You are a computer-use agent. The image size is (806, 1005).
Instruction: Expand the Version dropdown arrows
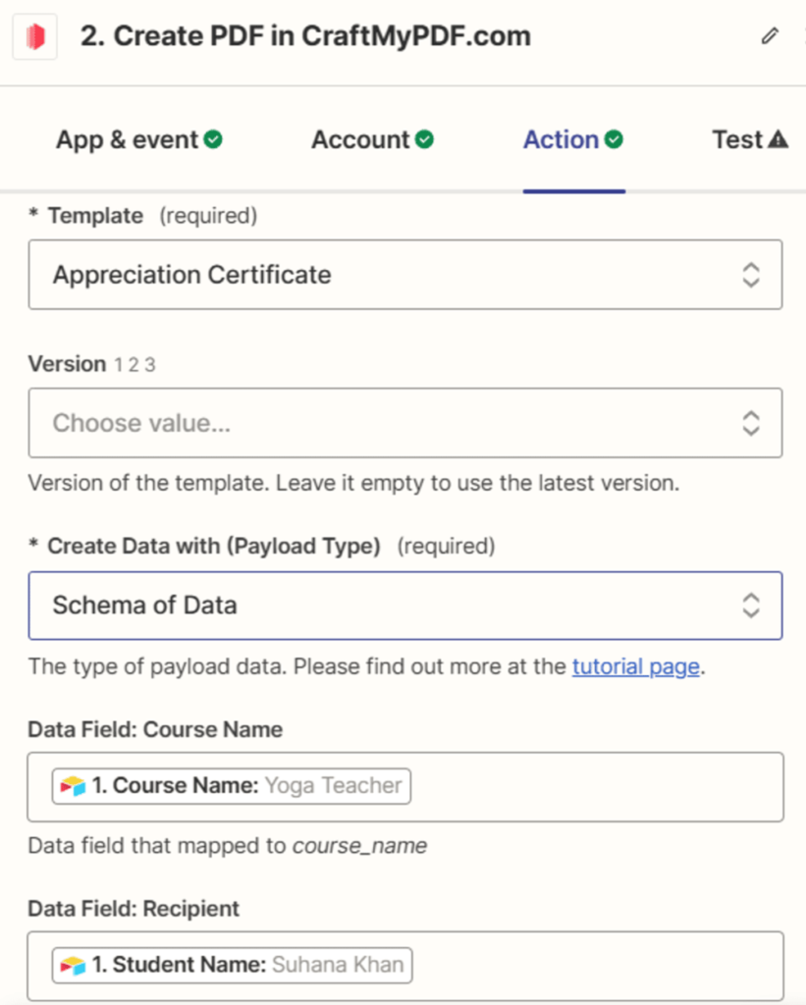(x=751, y=423)
